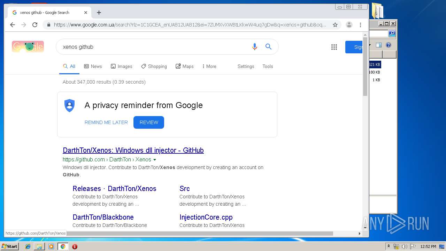
Task: Open the Src sitelink
Action: pos(185,189)
